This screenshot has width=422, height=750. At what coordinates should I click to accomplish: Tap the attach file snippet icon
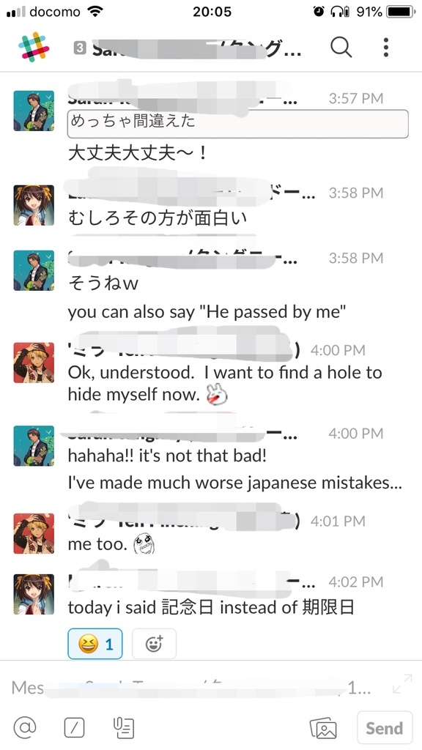[x=124, y=728]
